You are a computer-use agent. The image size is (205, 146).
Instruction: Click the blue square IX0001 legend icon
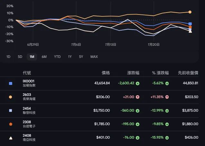point(11,83)
